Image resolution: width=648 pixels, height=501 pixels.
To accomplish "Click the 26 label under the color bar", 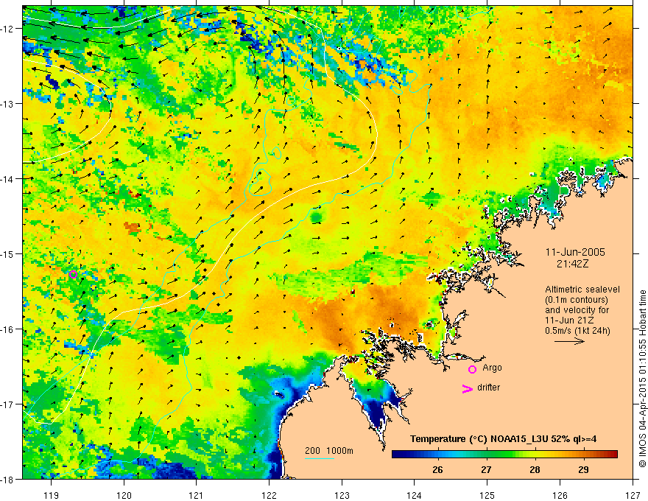I will point(437,469).
